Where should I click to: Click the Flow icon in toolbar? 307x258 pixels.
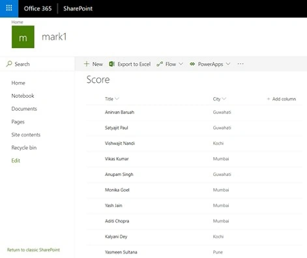(160, 64)
